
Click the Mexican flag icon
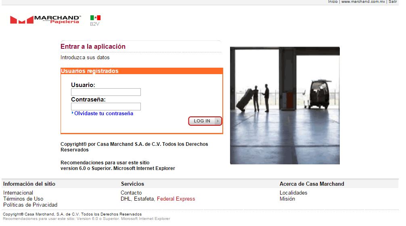(x=95, y=18)
